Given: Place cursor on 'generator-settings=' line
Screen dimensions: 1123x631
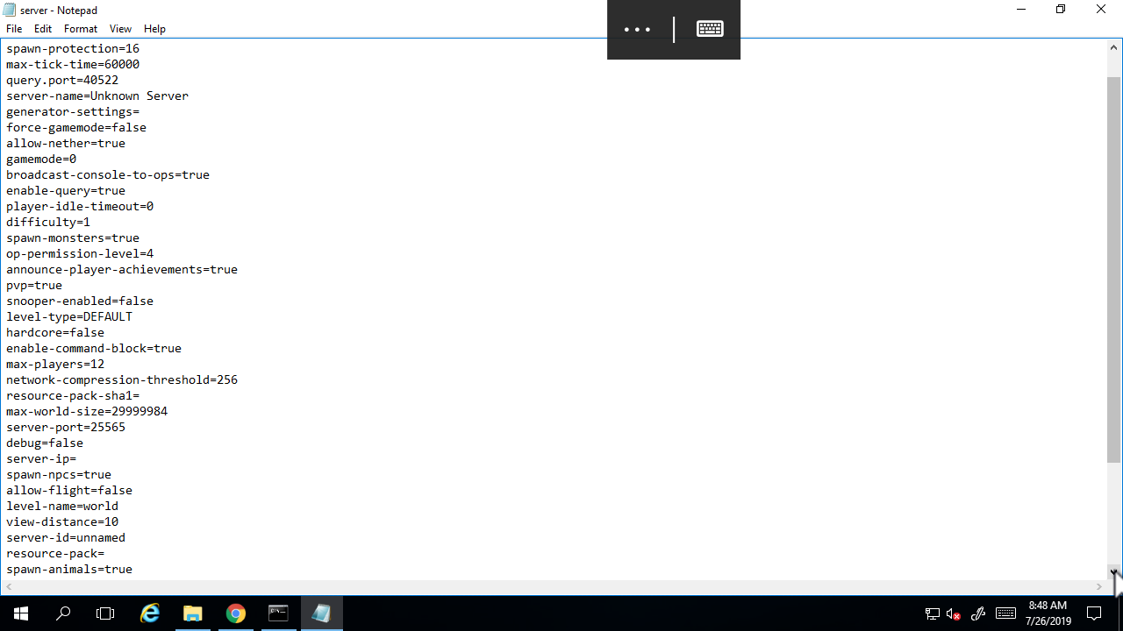Looking at the screenshot, I should [x=73, y=111].
